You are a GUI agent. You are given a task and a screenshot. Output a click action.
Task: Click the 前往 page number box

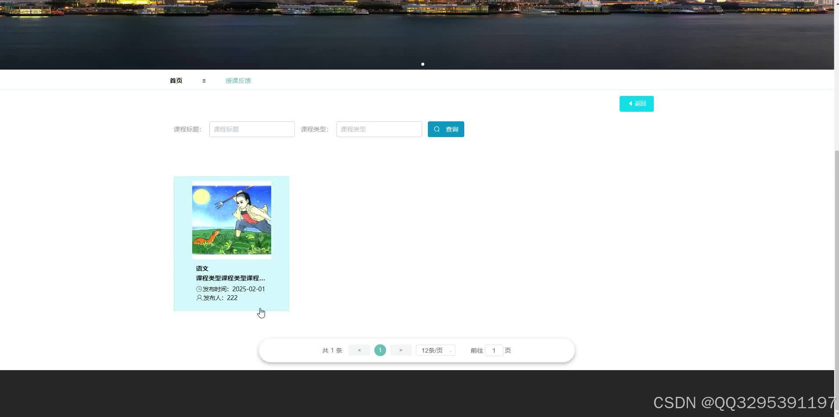pyautogui.click(x=494, y=350)
